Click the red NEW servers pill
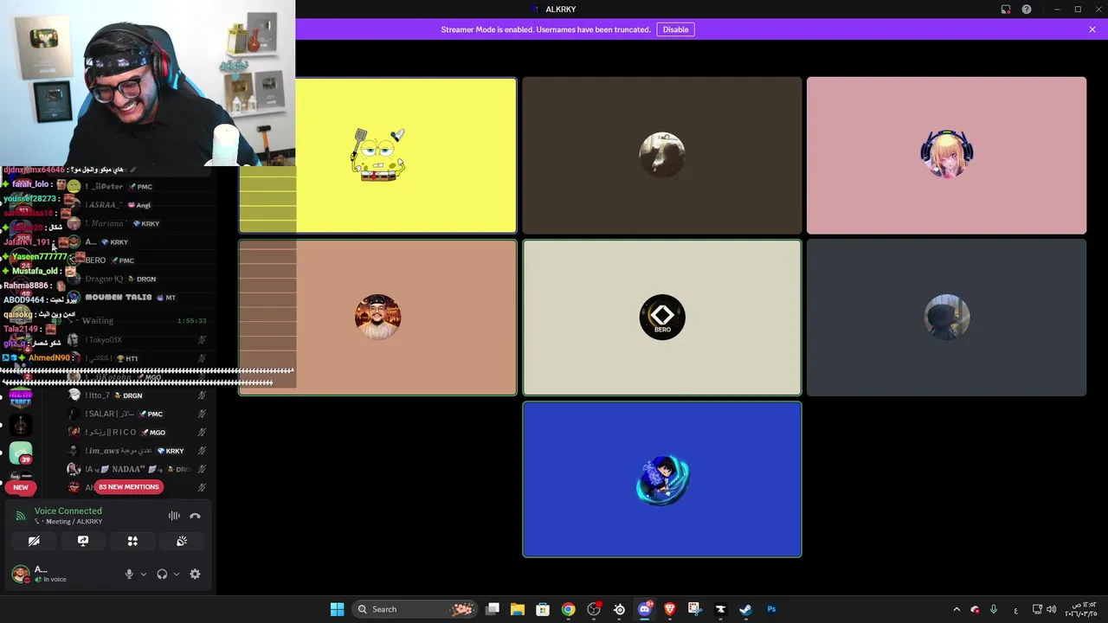The image size is (1108, 623). pos(21,487)
